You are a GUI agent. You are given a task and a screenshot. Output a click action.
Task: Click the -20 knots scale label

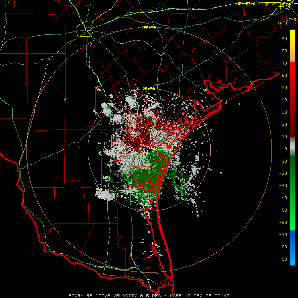tap(283, 173)
